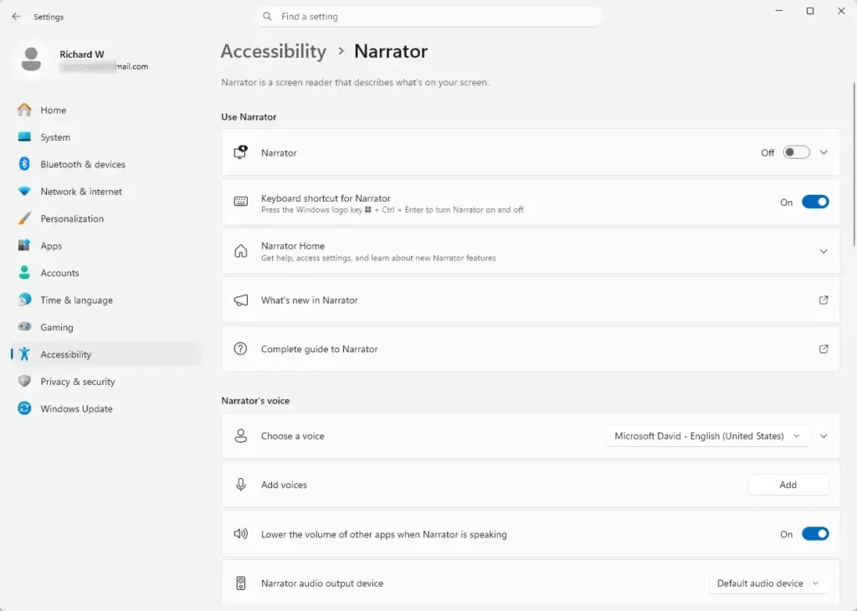Viewport: 857px width, 611px height.
Task: Click the vertical scrollbar on right
Action: pos(854,164)
